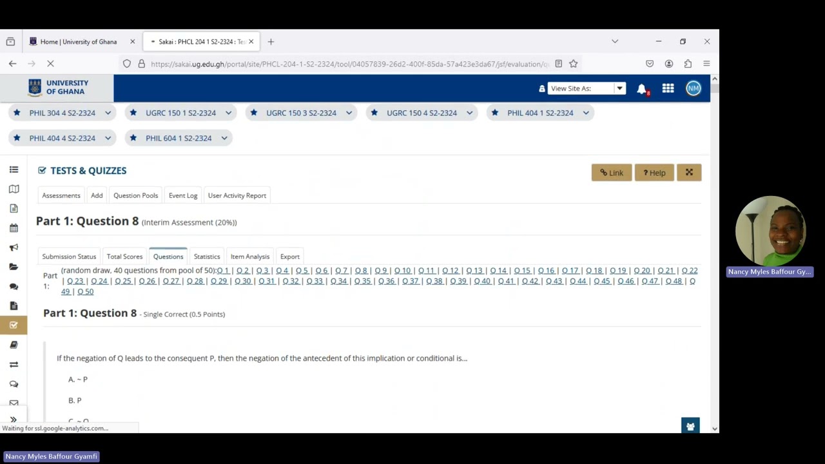Expand UGRC 150 4 S2-2324 site menu
Image resolution: width=825 pixels, height=464 pixels.
pos(469,113)
